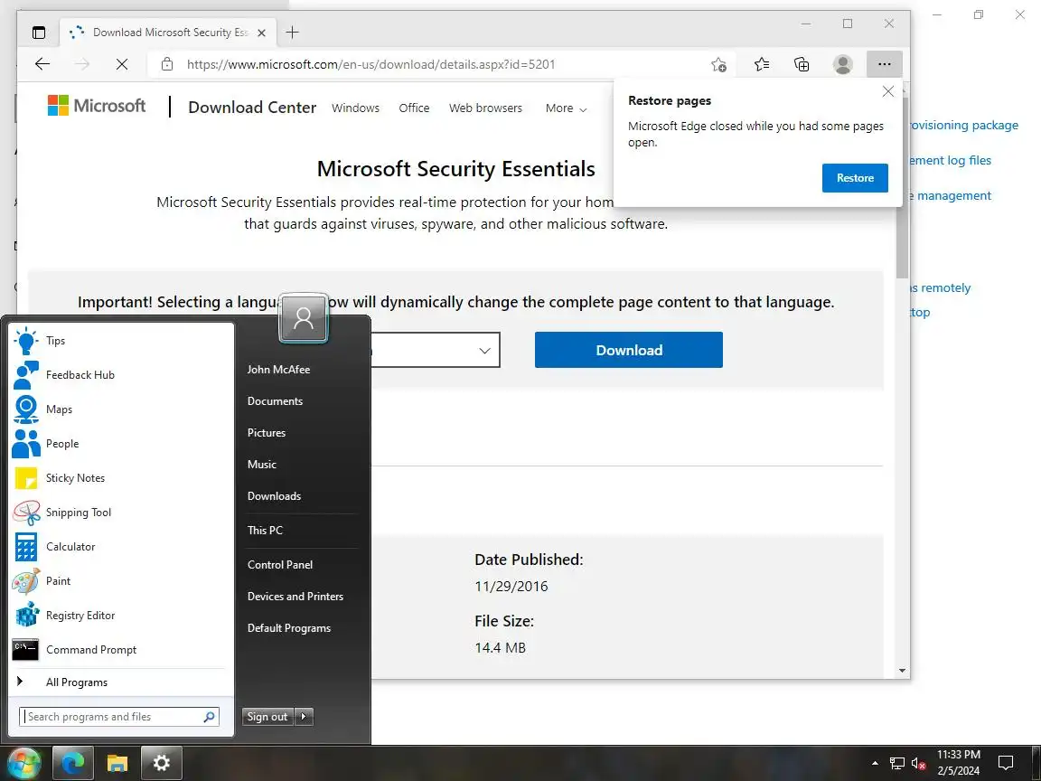Click Restore in Restore pages popup
Screen dimensions: 1041x781
[855, 178]
